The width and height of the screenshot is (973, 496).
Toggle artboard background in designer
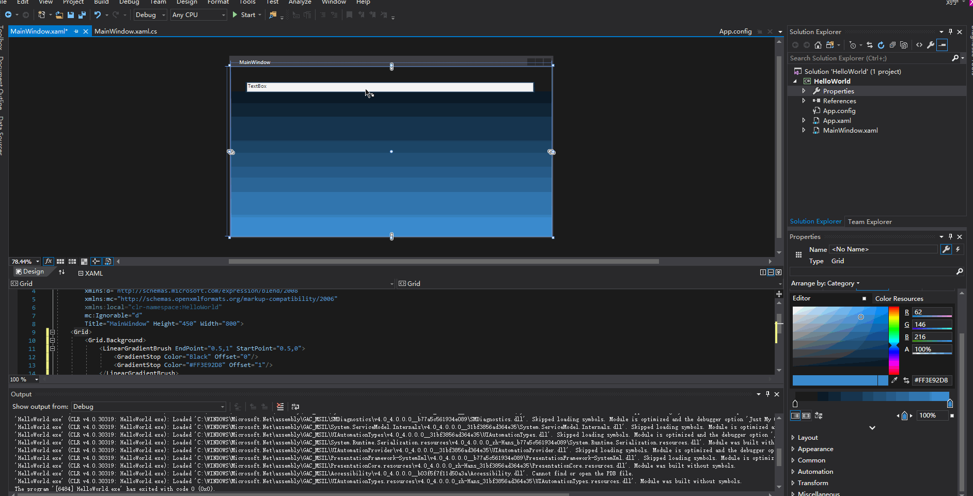coord(84,262)
